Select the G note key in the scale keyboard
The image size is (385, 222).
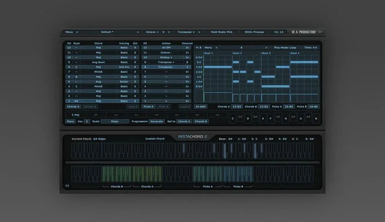tap(286, 118)
